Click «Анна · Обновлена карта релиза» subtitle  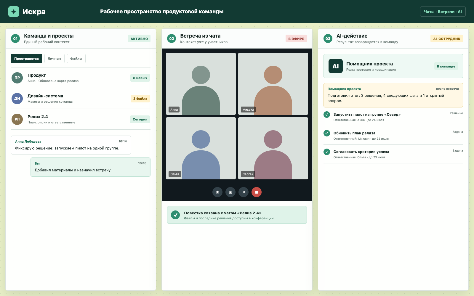pos(53,81)
